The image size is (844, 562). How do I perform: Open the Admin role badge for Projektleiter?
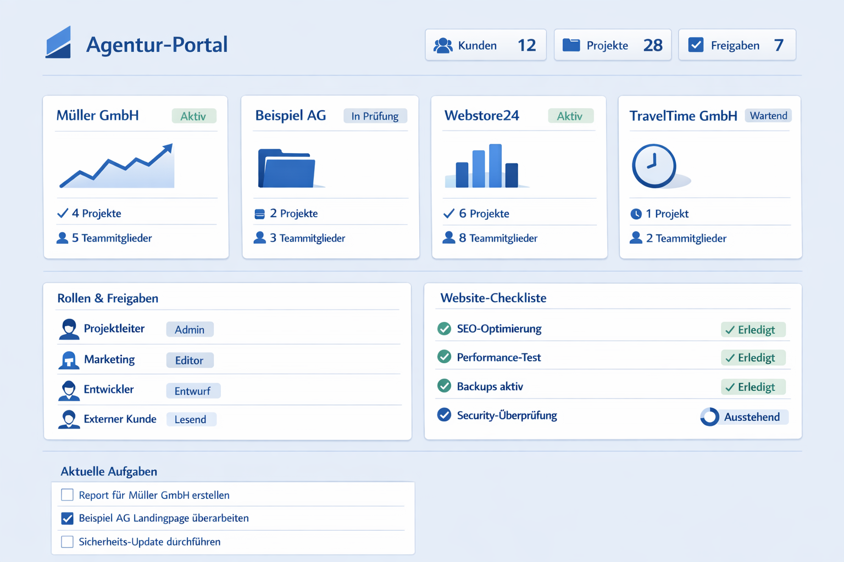coord(190,329)
